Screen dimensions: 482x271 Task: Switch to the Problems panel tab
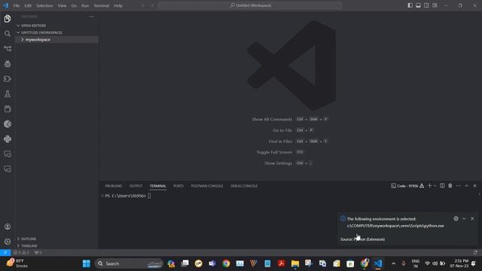coord(114,186)
